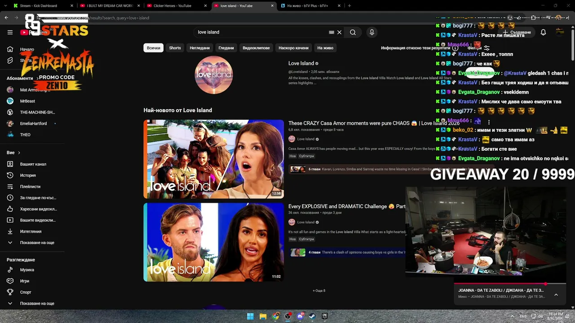Expand the Абонаменти subscriptions section
This screenshot has height=323, width=575.
[22, 79]
